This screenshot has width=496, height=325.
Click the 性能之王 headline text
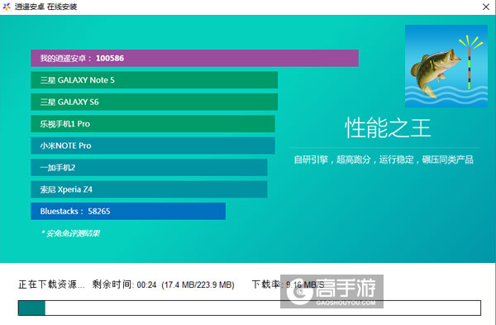(388, 128)
